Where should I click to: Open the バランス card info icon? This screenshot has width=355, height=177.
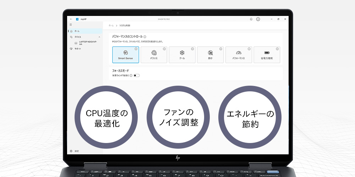[x=164, y=49]
